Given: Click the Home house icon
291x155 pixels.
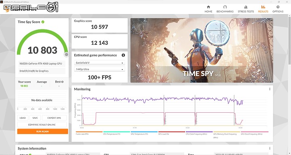Looking at the screenshot, I should point(209,7).
